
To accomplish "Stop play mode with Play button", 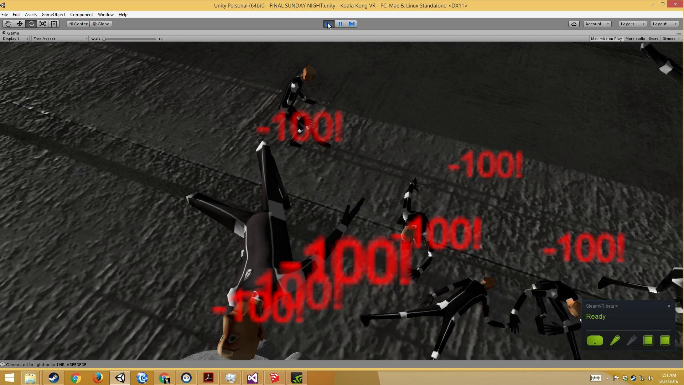I will click(328, 24).
